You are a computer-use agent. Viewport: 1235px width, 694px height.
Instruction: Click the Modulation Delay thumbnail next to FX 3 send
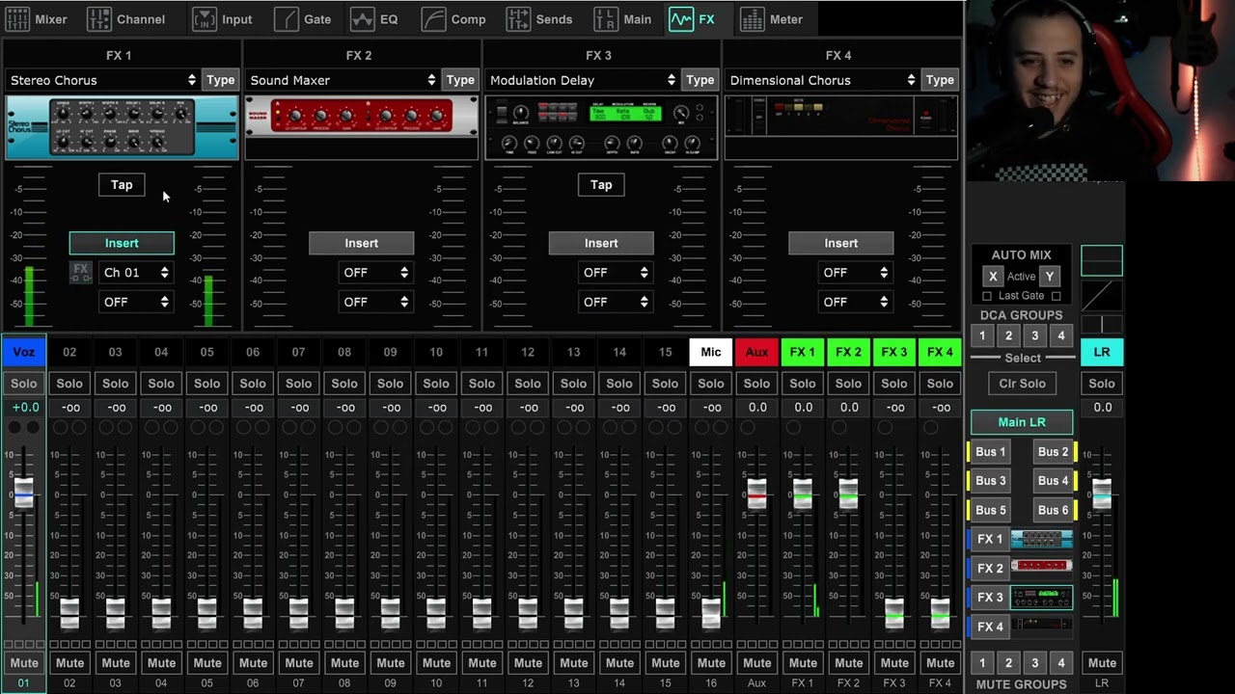[x=1041, y=598]
